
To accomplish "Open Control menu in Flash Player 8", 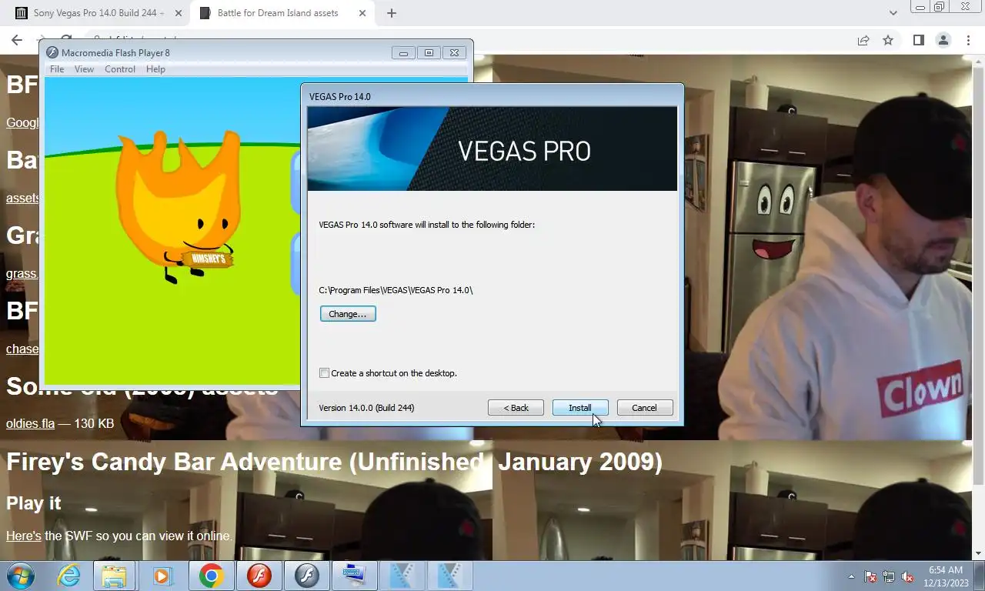I will (120, 69).
